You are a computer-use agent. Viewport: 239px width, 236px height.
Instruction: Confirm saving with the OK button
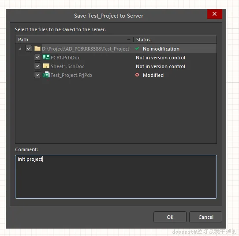click(x=170, y=217)
